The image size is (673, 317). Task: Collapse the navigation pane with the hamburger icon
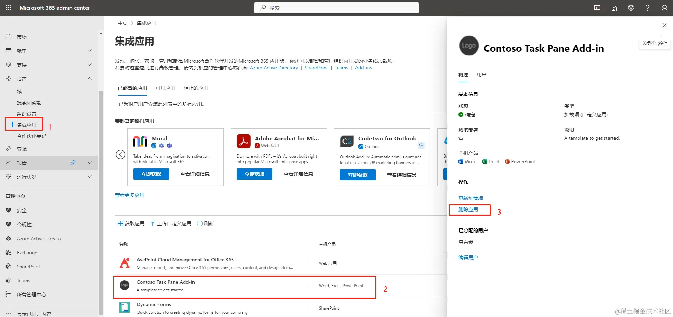pyautogui.click(x=8, y=23)
